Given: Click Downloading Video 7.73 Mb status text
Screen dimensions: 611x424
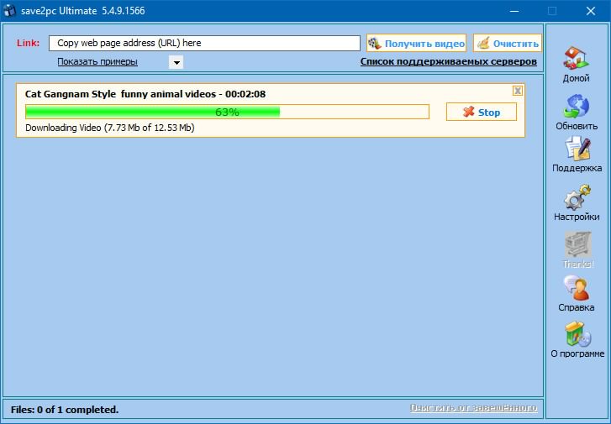Looking at the screenshot, I should [x=110, y=128].
